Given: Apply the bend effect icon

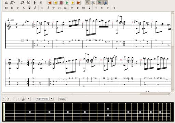Looking at the screenshot, I should tap(48, 8).
